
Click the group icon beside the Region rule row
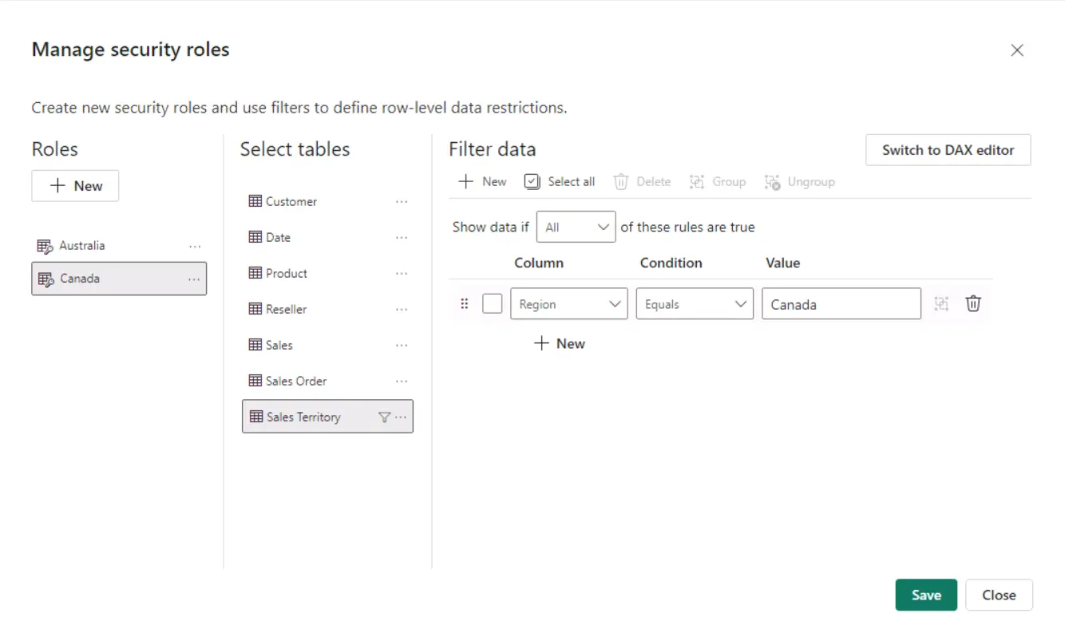941,303
